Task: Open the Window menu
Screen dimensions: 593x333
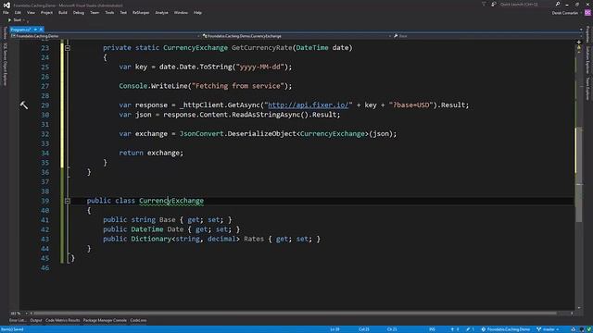Action: click(x=181, y=12)
